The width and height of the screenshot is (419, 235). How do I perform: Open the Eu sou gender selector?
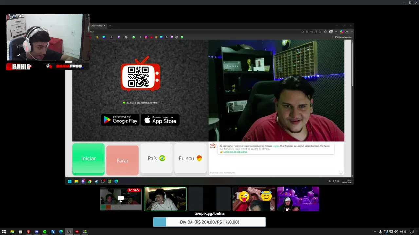191,158
